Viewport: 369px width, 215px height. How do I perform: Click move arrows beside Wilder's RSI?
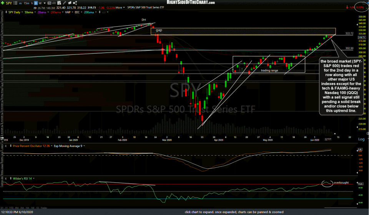pos(11,179)
